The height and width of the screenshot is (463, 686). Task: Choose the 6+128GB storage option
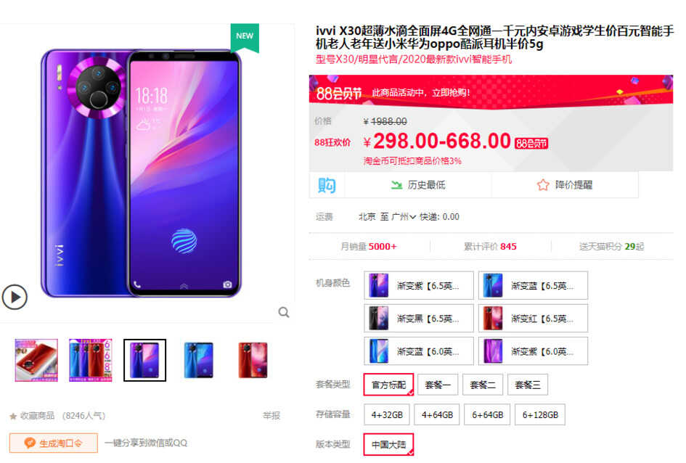540,414
